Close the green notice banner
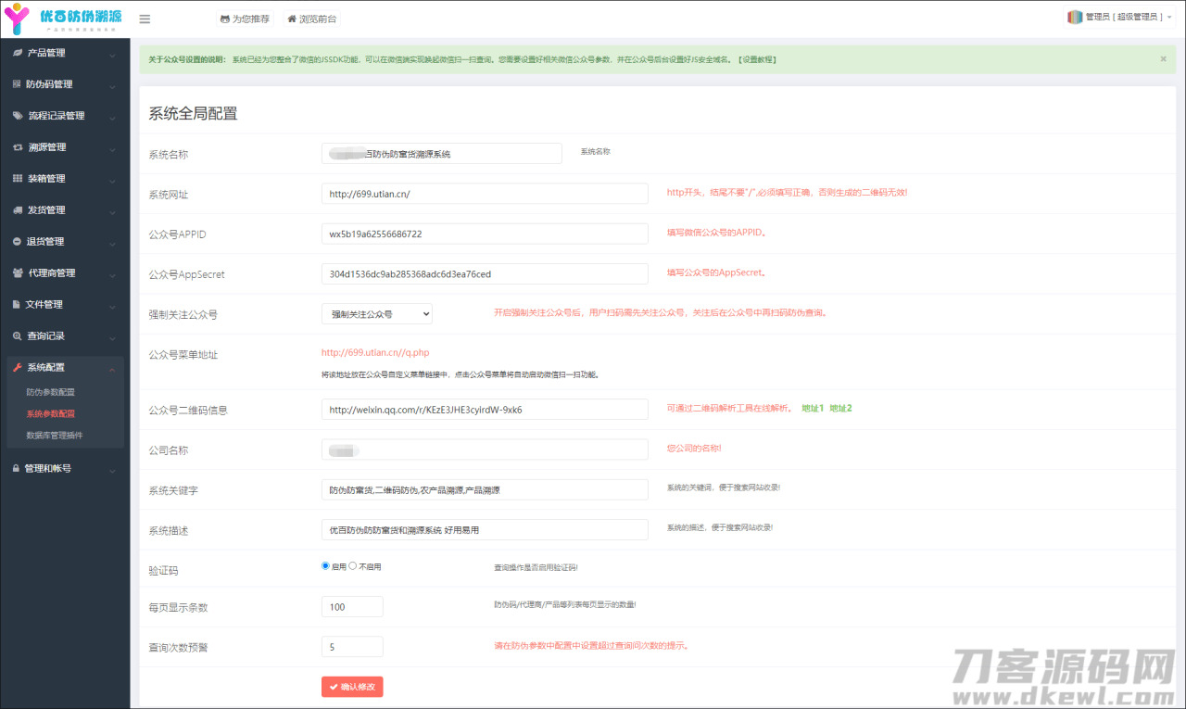 pyautogui.click(x=1164, y=58)
